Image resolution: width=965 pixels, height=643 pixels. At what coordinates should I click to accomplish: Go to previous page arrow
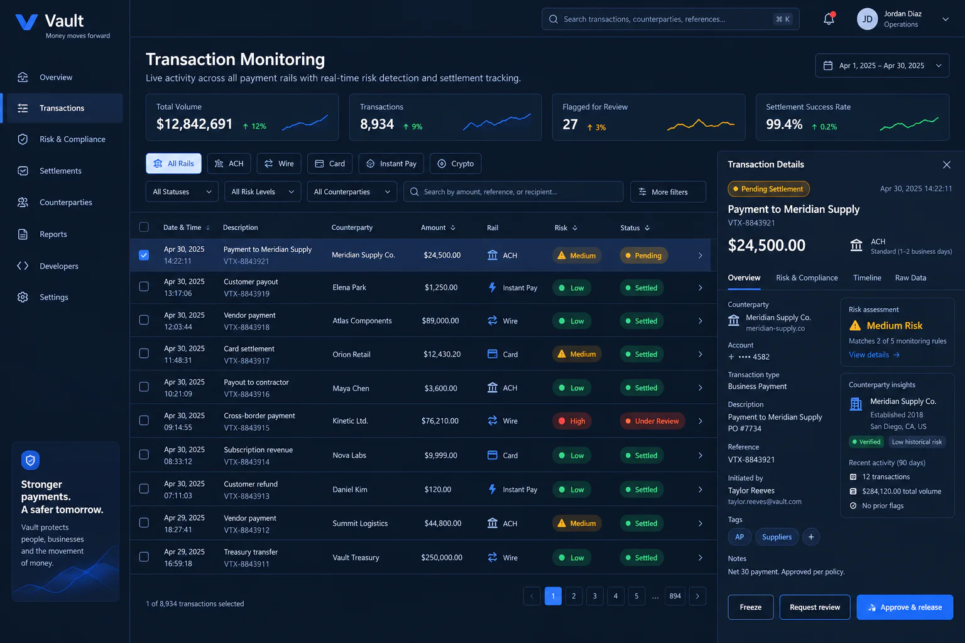pyautogui.click(x=532, y=596)
